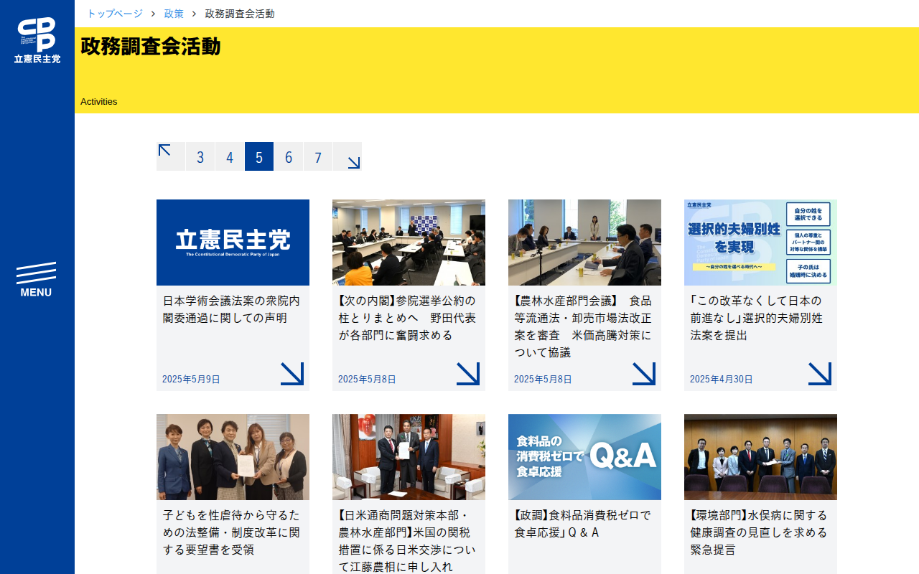Viewport: 919px width, 574px height.
Task: Click the CDP party logo in sidebar
Action: (37, 40)
